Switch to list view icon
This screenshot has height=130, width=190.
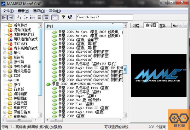(x=32, y=17)
